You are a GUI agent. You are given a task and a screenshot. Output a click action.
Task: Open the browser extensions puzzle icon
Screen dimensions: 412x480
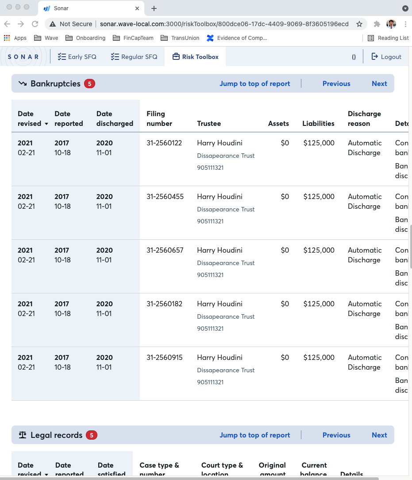(377, 24)
